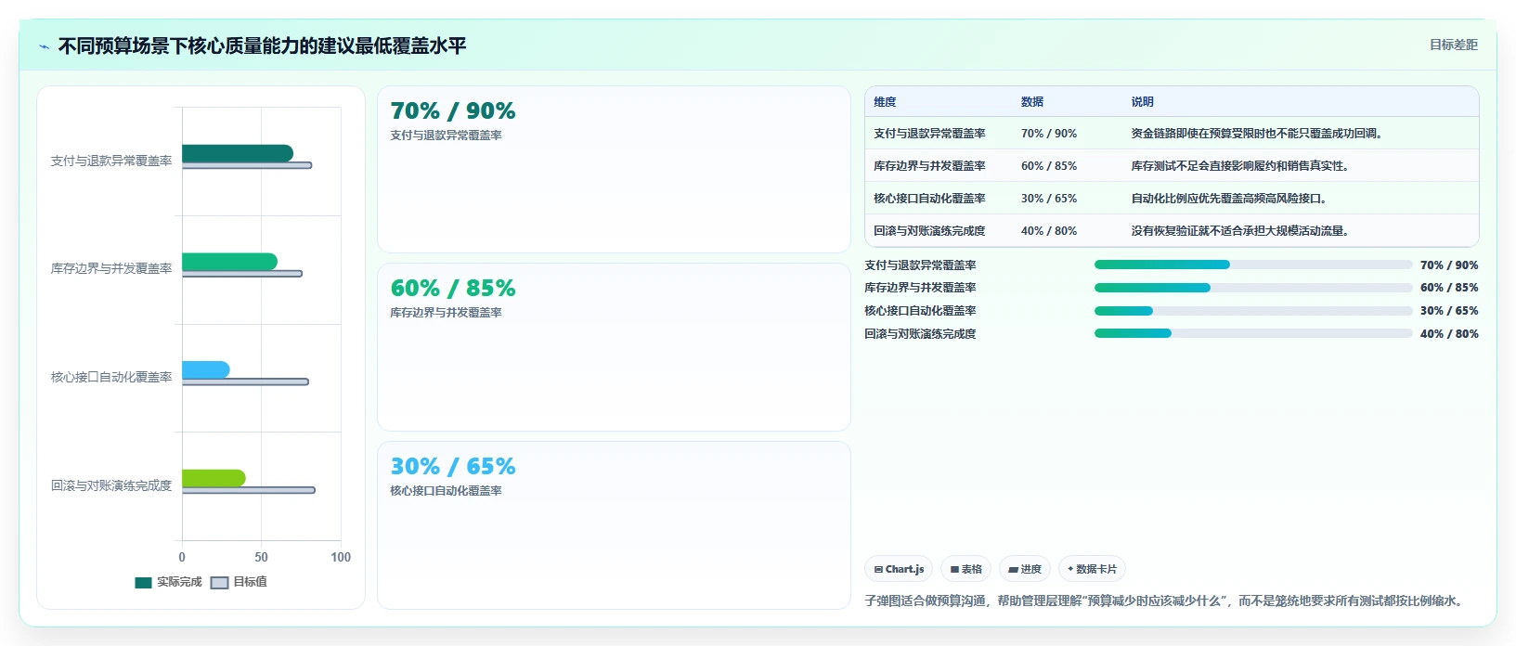Click the 资金链路 description cell
This screenshot has height=646, width=1516.
pyautogui.click(x=1259, y=134)
